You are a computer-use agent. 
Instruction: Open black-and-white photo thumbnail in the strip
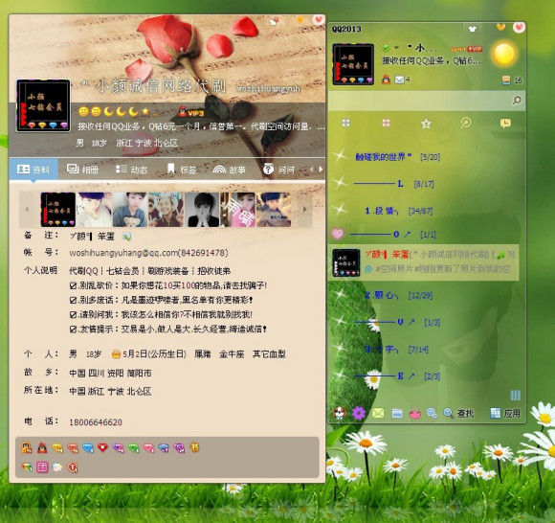tap(202, 210)
